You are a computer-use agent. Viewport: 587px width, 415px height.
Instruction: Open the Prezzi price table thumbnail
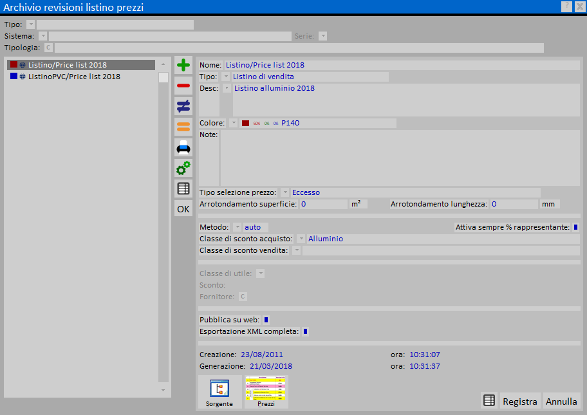click(x=266, y=392)
